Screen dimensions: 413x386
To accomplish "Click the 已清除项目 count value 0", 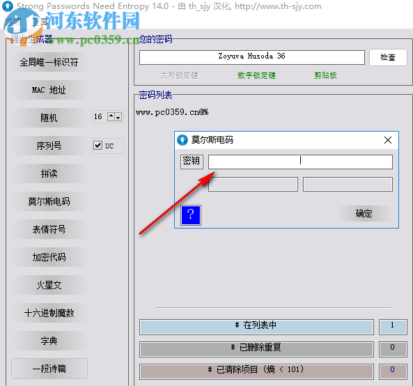I will tap(393, 371).
